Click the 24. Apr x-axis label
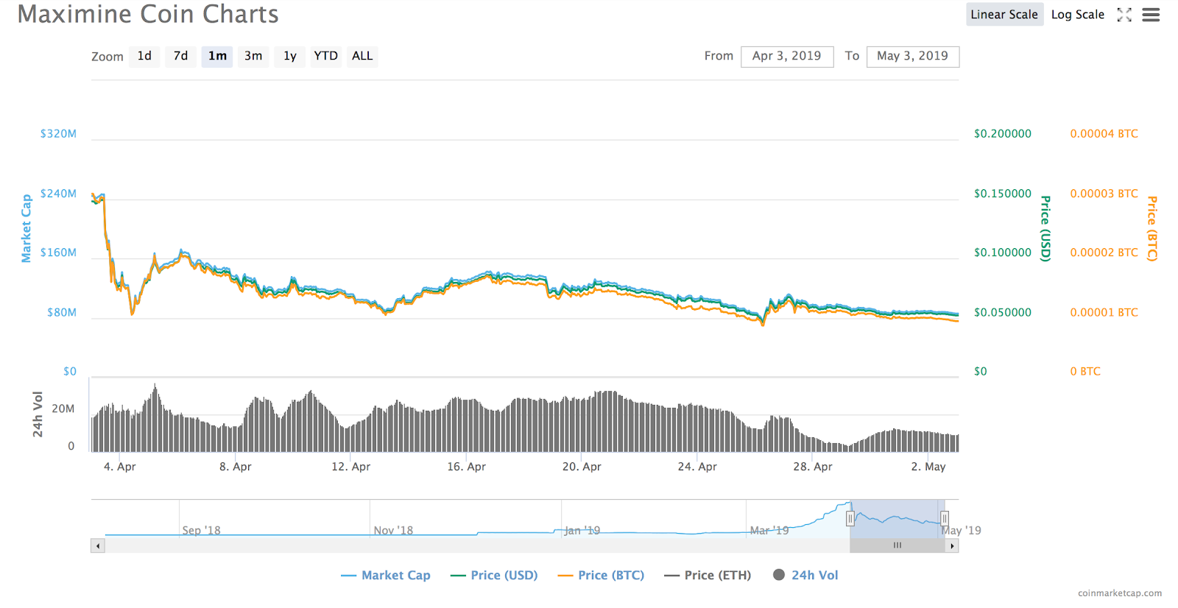Viewport: 1178px width, 608px height. (x=697, y=467)
